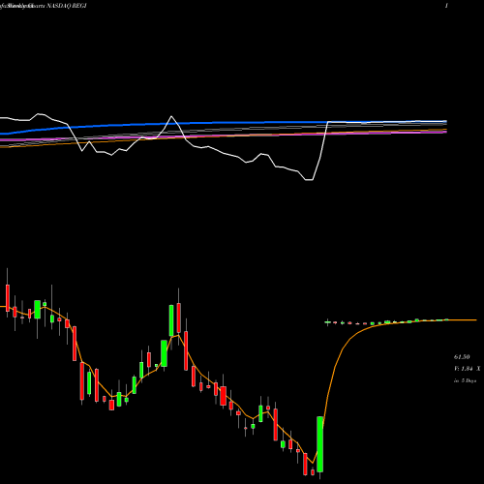Click the V: 1.84 X volume label

tap(467, 369)
